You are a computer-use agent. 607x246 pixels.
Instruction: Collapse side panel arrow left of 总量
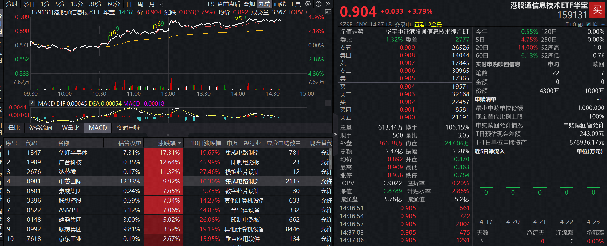pos(335,135)
